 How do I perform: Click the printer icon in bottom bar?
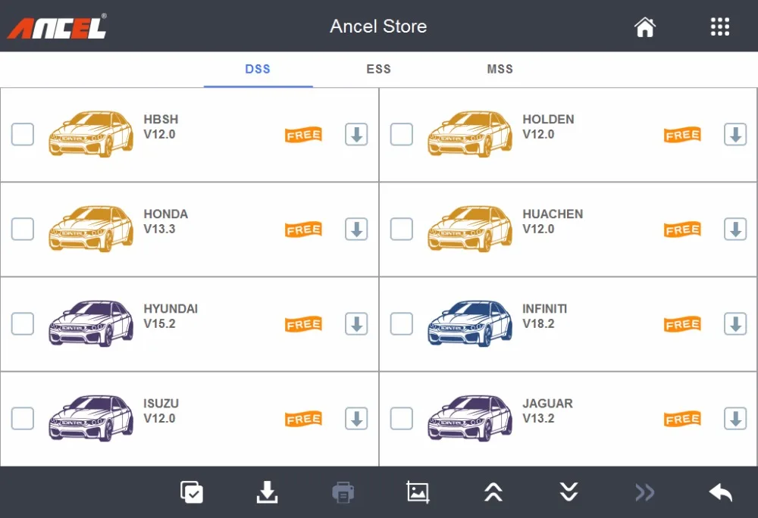pyautogui.click(x=343, y=492)
